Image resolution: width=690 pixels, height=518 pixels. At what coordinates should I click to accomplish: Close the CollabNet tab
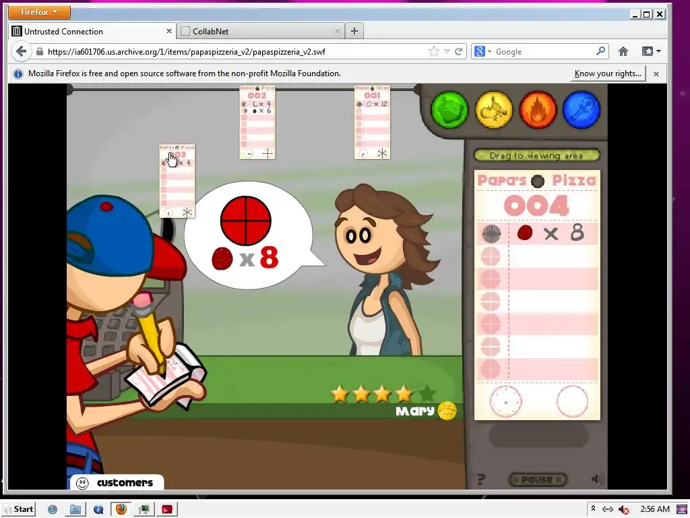tap(337, 31)
